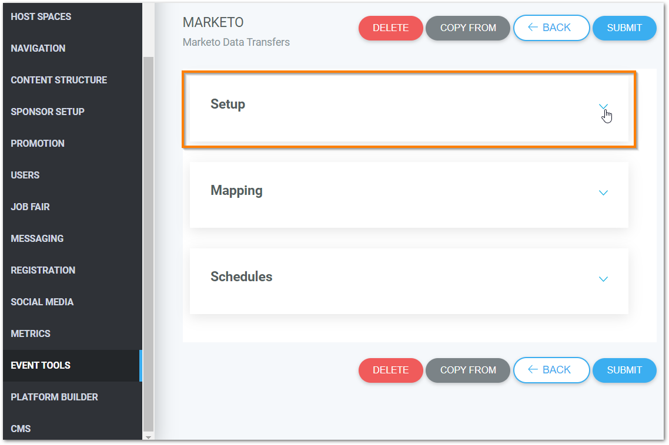The width and height of the screenshot is (669, 445).
Task: Click the top BACK button
Action: [x=551, y=28]
